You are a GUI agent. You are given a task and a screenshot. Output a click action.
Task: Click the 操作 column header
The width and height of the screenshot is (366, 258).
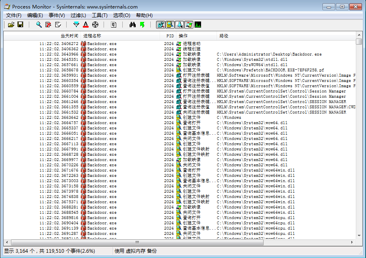(x=196, y=36)
